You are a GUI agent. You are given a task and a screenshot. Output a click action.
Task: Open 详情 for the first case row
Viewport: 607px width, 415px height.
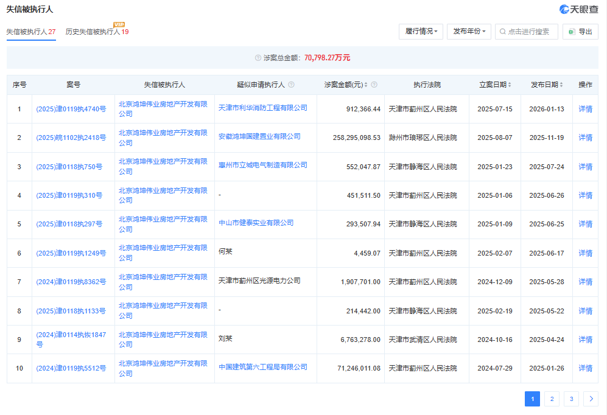click(584, 108)
